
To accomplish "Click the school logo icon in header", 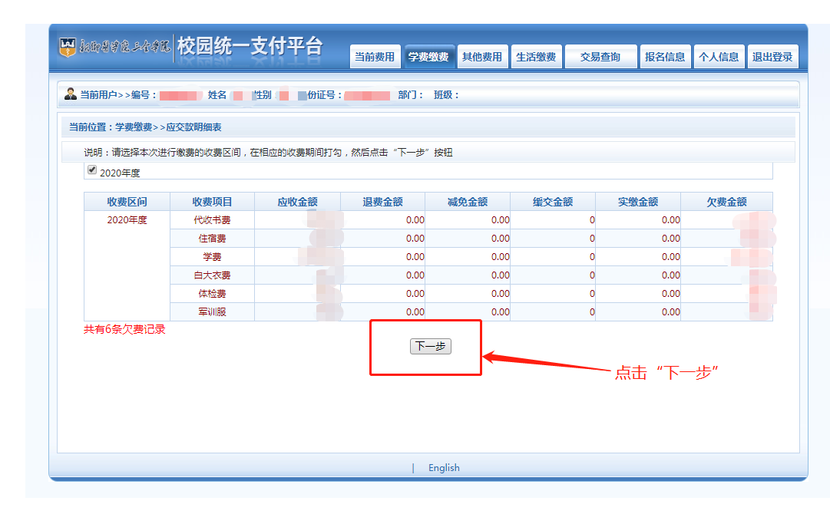I will (68, 47).
